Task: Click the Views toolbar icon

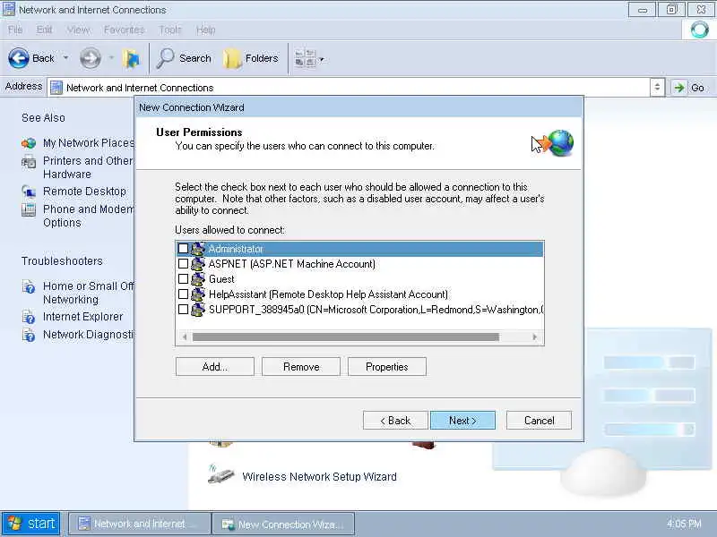Action: point(305,59)
